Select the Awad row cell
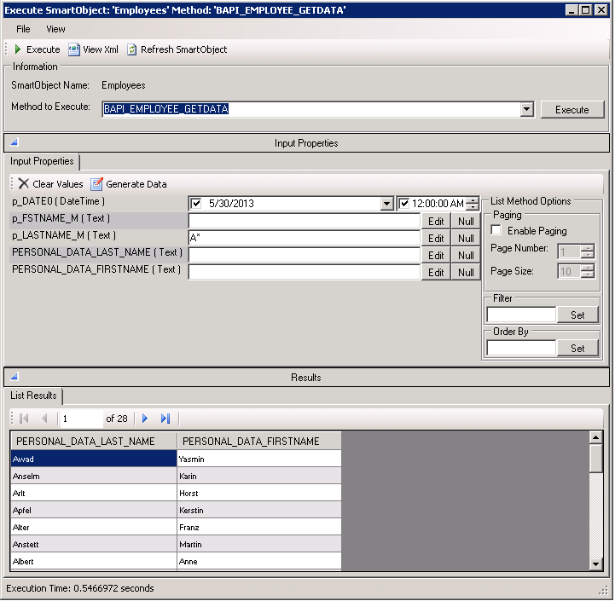The width and height of the screenshot is (615, 601). [94, 459]
